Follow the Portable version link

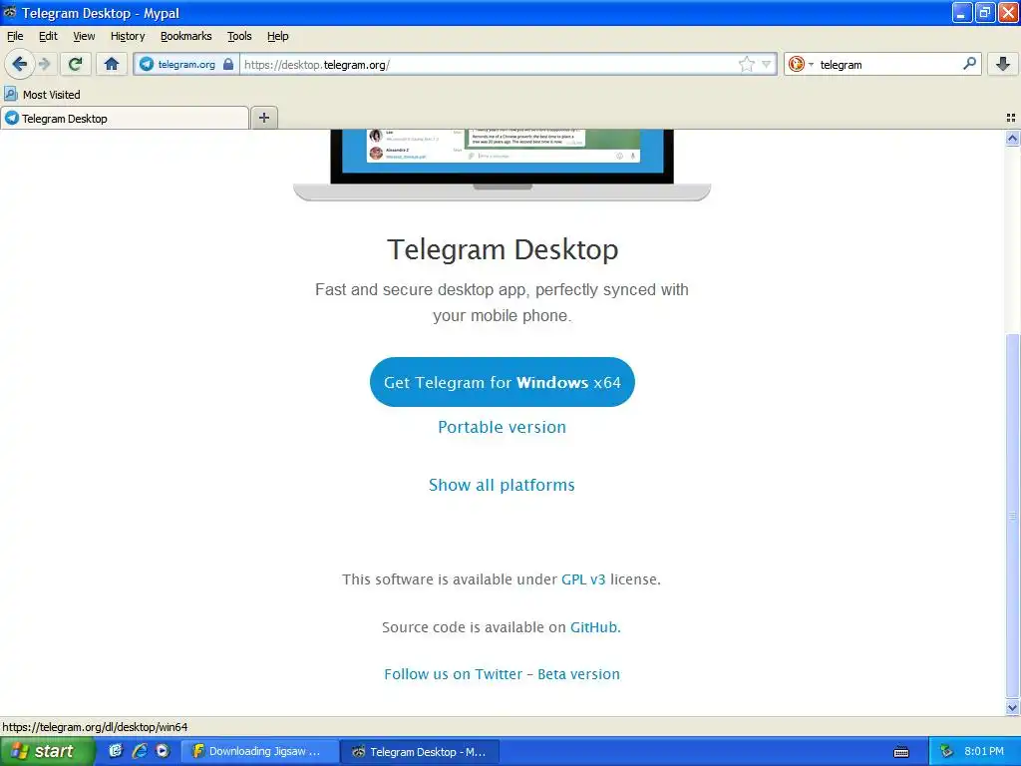tap(503, 427)
